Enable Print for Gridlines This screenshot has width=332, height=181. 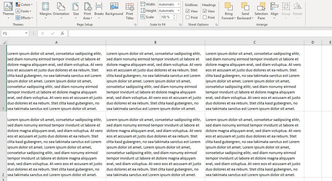(x=187, y=17)
